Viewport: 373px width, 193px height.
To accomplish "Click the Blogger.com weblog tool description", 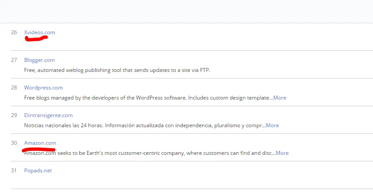I will [x=117, y=70].
